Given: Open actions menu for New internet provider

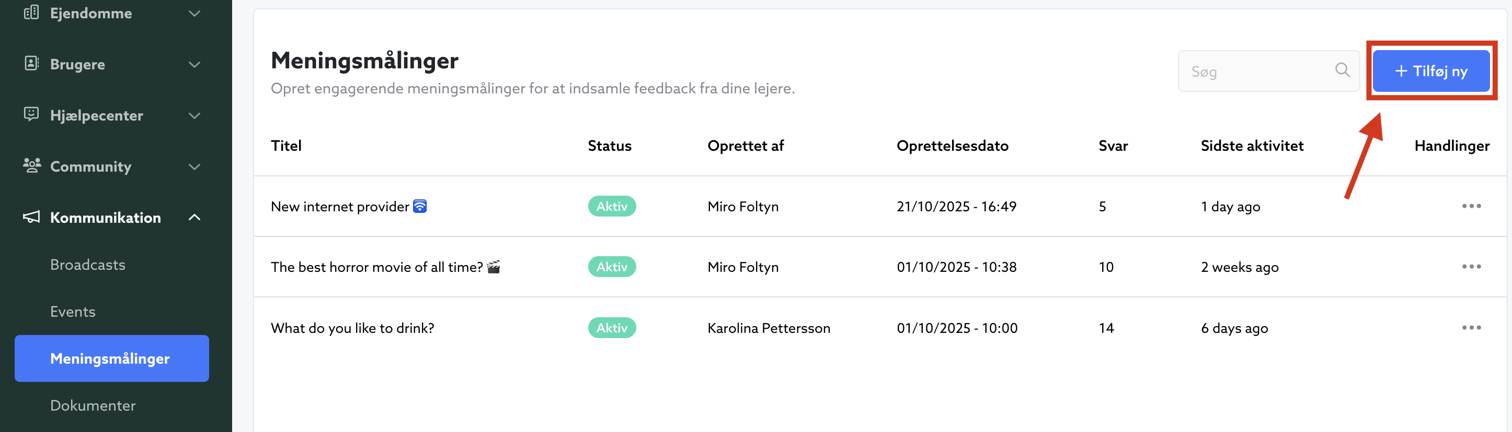Looking at the screenshot, I should click(x=1471, y=206).
